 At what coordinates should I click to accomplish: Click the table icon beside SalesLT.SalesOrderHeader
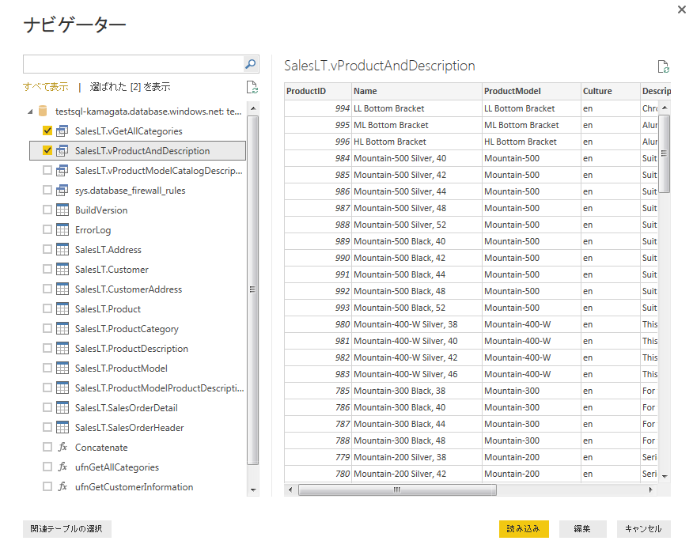[x=62, y=428]
